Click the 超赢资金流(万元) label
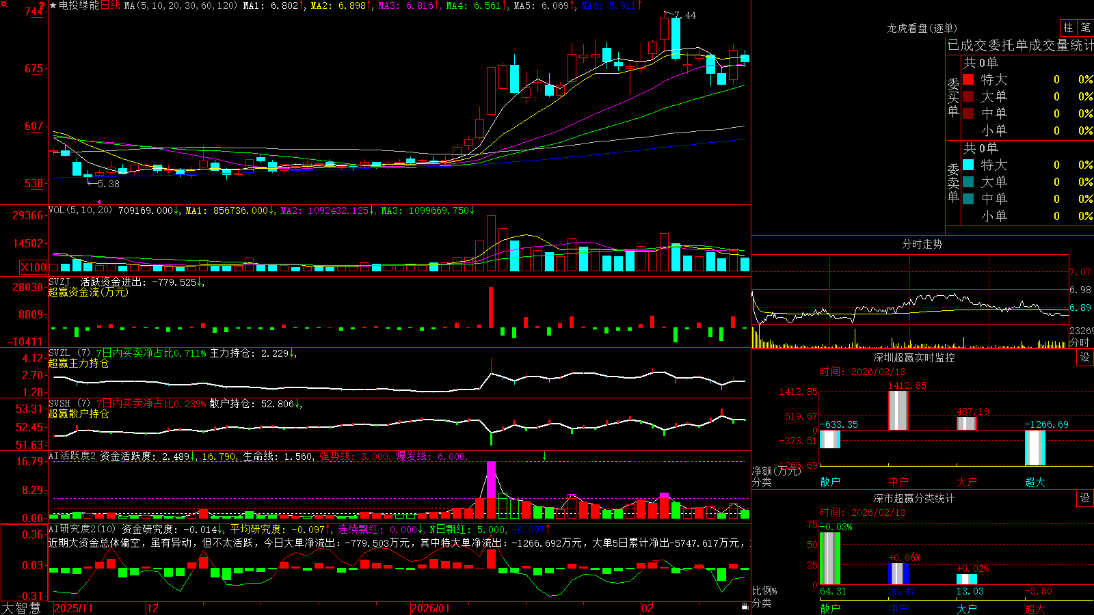1094x615 pixels. [x=88, y=292]
